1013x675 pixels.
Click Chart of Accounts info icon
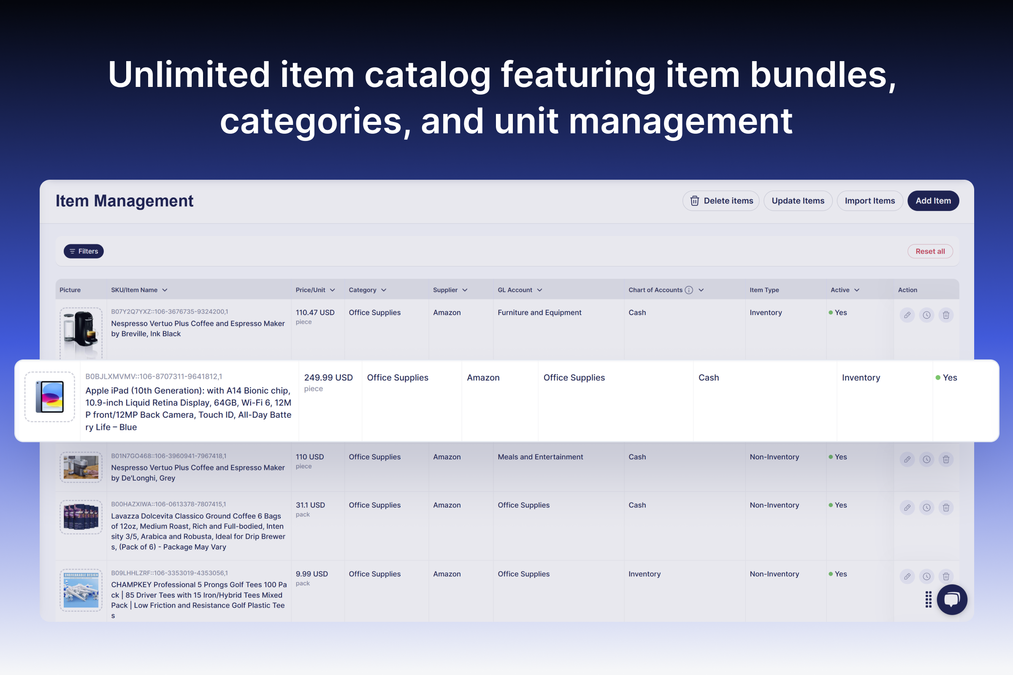pyautogui.click(x=689, y=290)
